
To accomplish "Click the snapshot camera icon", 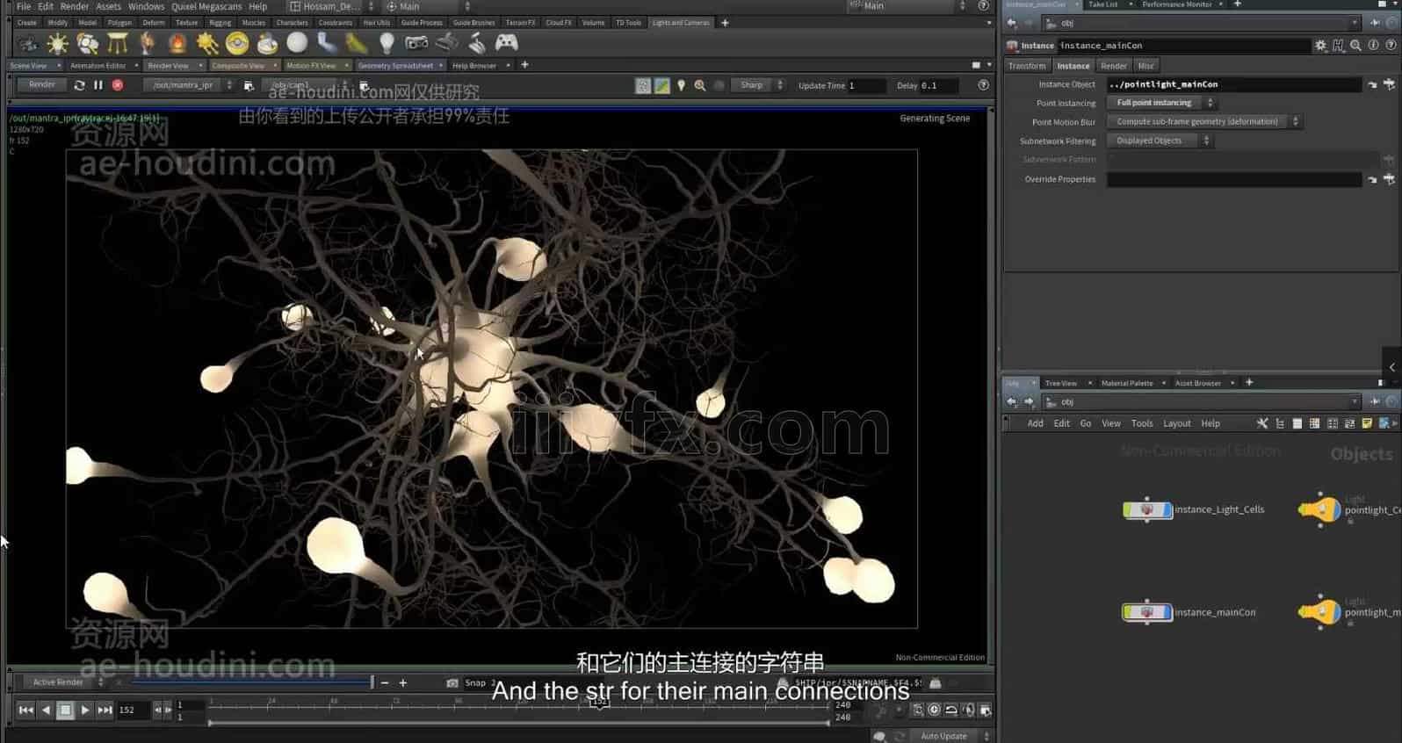I will pos(452,682).
